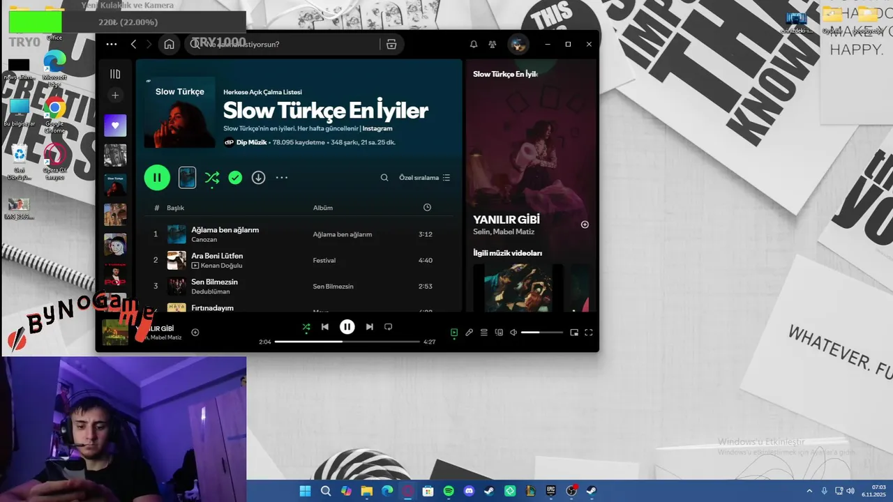Toggle shuffle in the player bar
Viewport: 893px width, 502px height.
[306, 326]
